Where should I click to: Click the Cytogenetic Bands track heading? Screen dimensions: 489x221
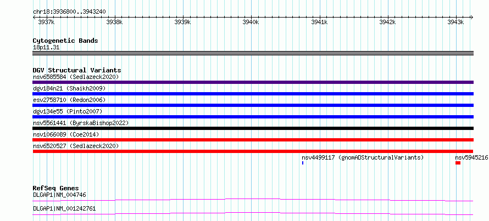tap(65, 41)
